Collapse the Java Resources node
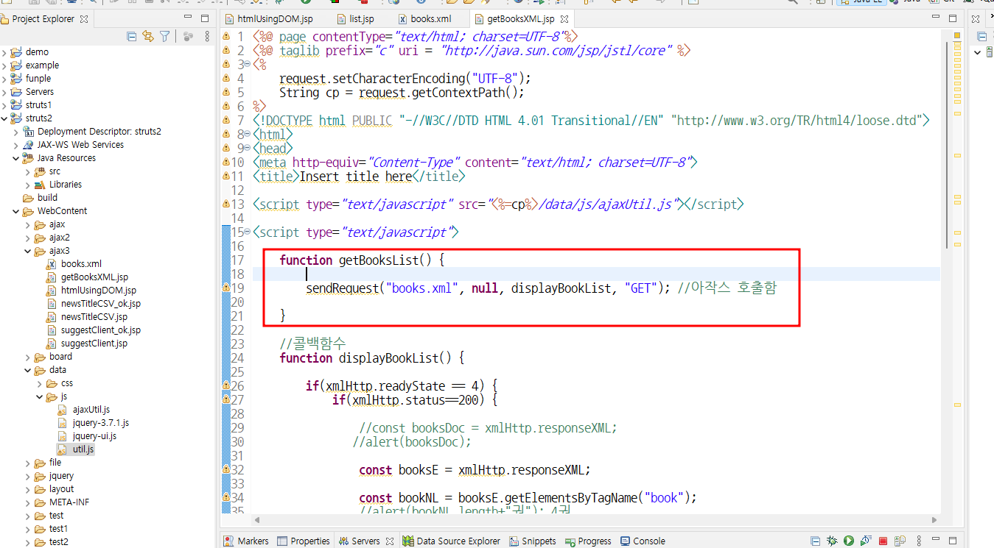994x548 pixels. [x=16, y=158]
